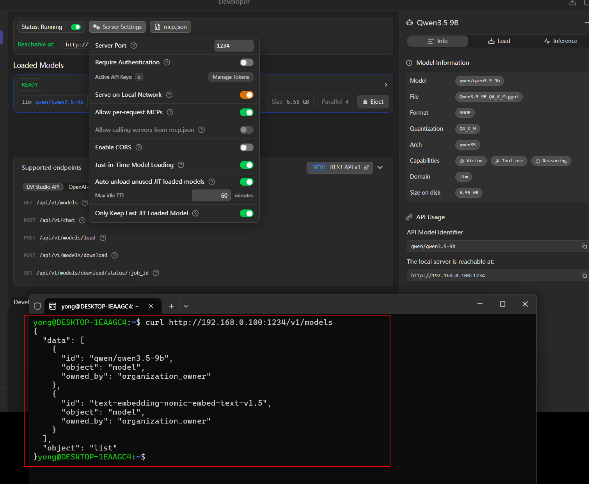Click the READY status badge

click(30, 85)
